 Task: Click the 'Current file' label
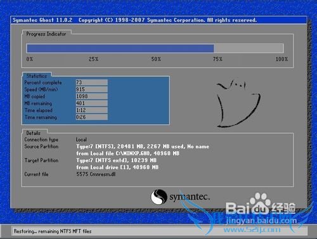(x=36, y=174)
